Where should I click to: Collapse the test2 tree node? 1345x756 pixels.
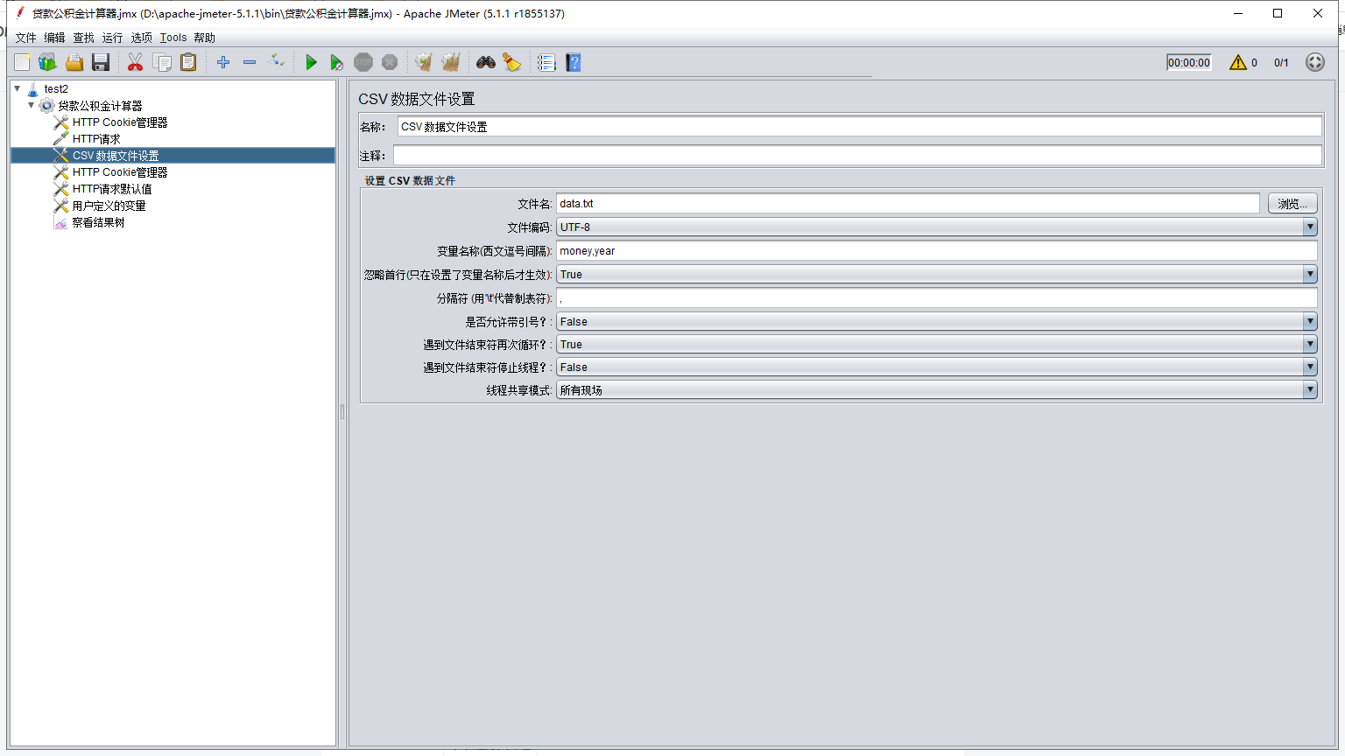pos(18,88)
